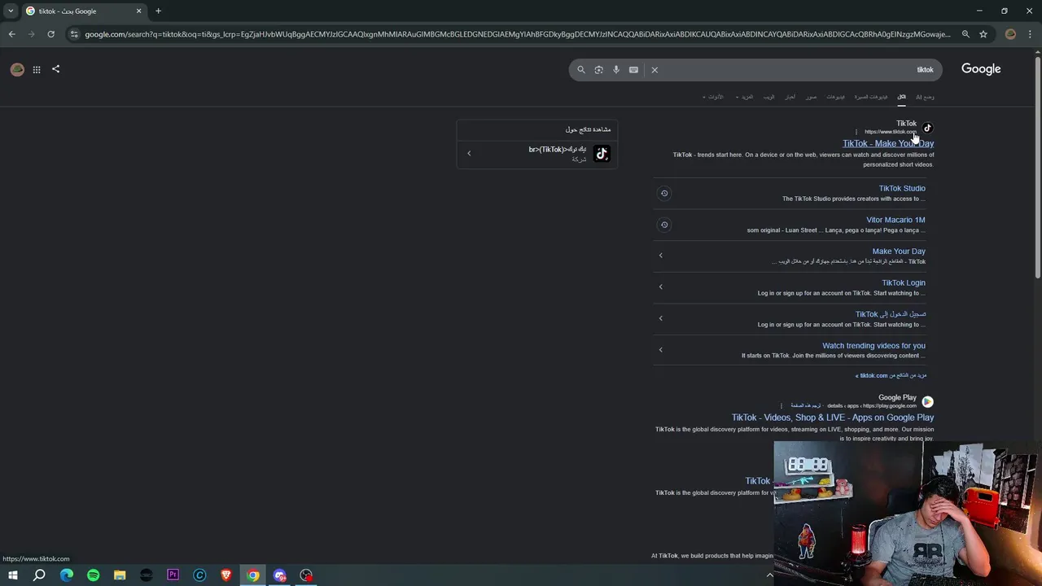Expand chevron on Make Your Day row
Screen dimensions: 1042x586
coord(661,256)
